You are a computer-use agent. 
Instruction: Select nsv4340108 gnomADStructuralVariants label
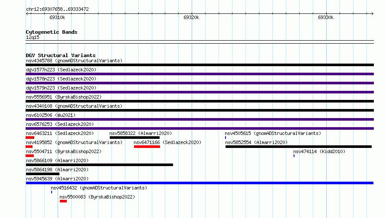[74, 106]
